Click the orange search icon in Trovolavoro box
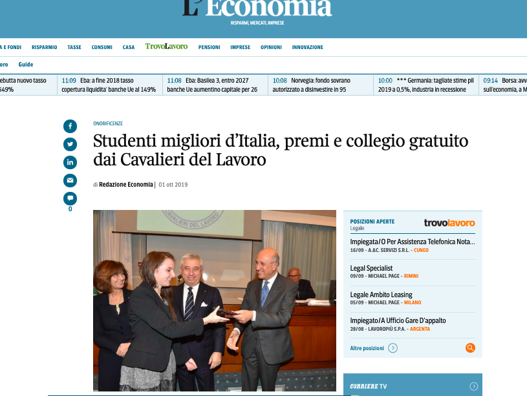Viewport: 527px width, 396px height. coord(470,348)
